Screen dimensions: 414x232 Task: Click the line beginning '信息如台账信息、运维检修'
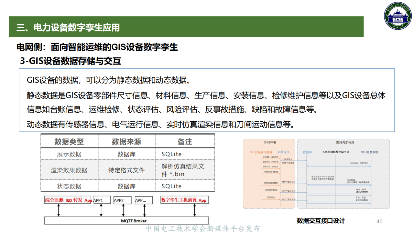coord(172,110)
